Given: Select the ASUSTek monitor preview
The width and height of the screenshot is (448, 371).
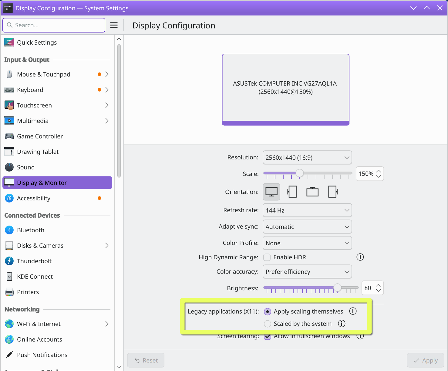Looking at the screenshot, I should 286,90.
